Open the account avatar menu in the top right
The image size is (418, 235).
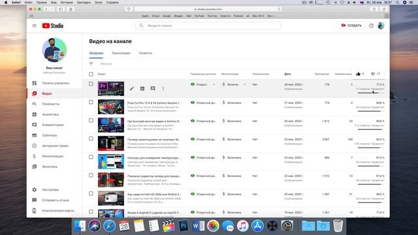point(381,25)
